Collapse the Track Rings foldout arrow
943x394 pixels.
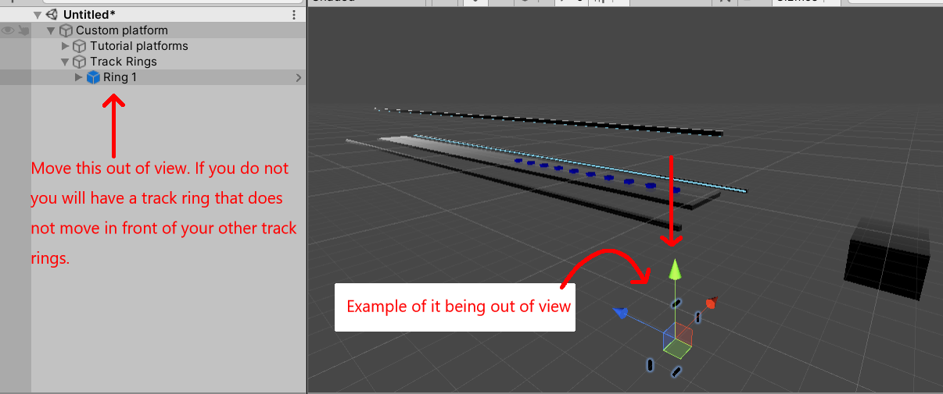coord(66,62)
